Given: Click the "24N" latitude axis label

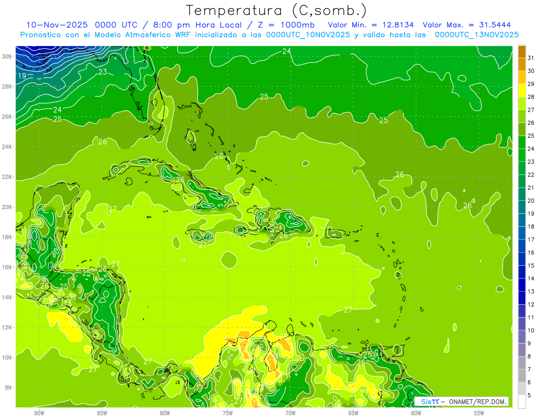Looking at the screenshot, I should pyautogui.click(x=8, y=147).
